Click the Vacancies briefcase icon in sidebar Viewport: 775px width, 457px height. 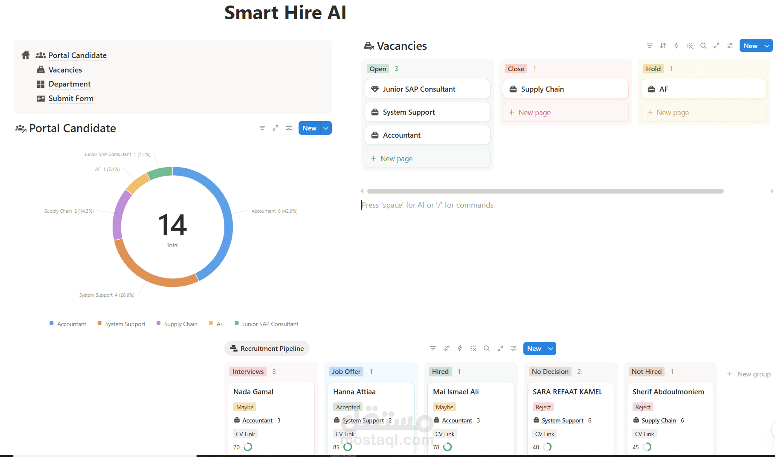coord(41,69)
